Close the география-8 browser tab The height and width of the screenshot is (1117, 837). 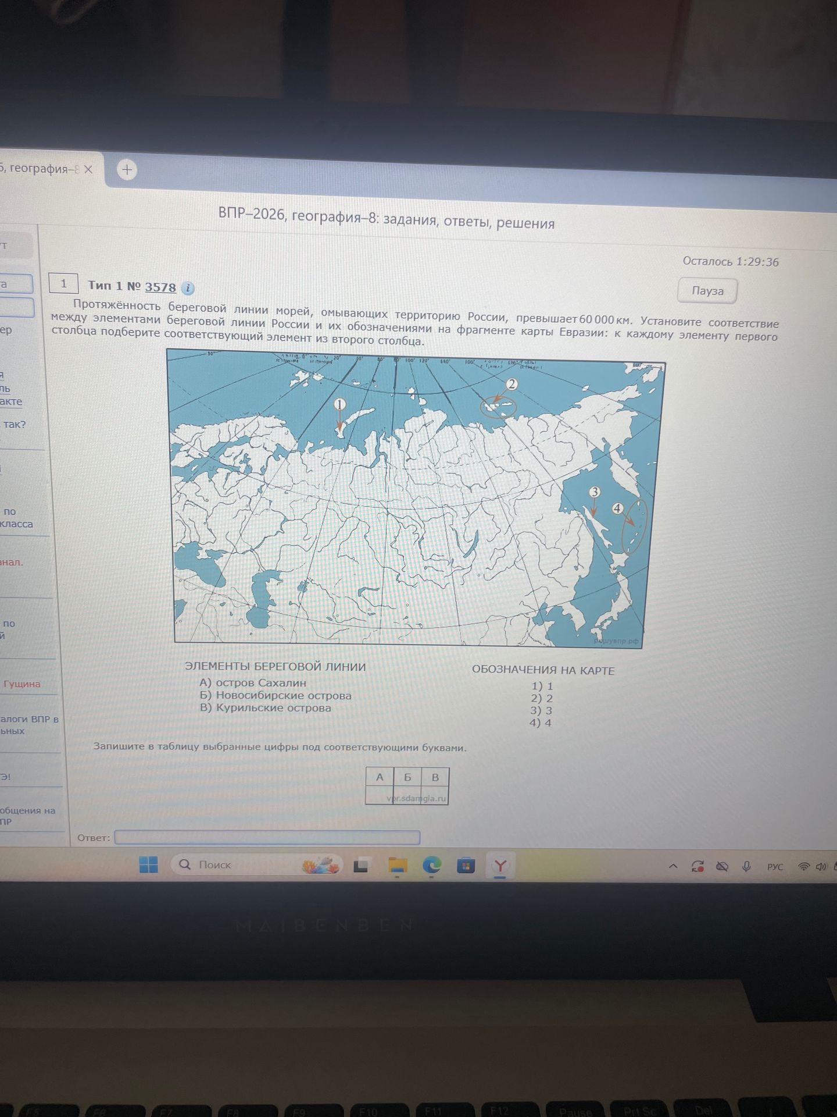click(88, 169)
